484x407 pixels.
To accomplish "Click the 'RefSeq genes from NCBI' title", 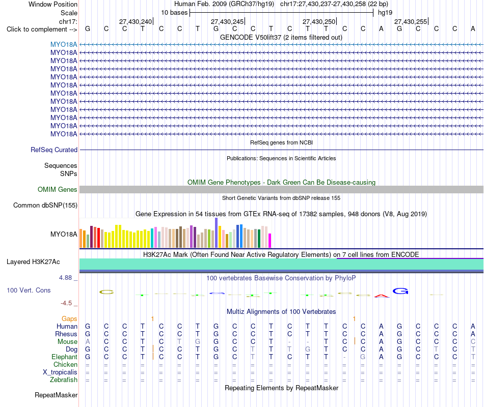I will click(281, 142).
